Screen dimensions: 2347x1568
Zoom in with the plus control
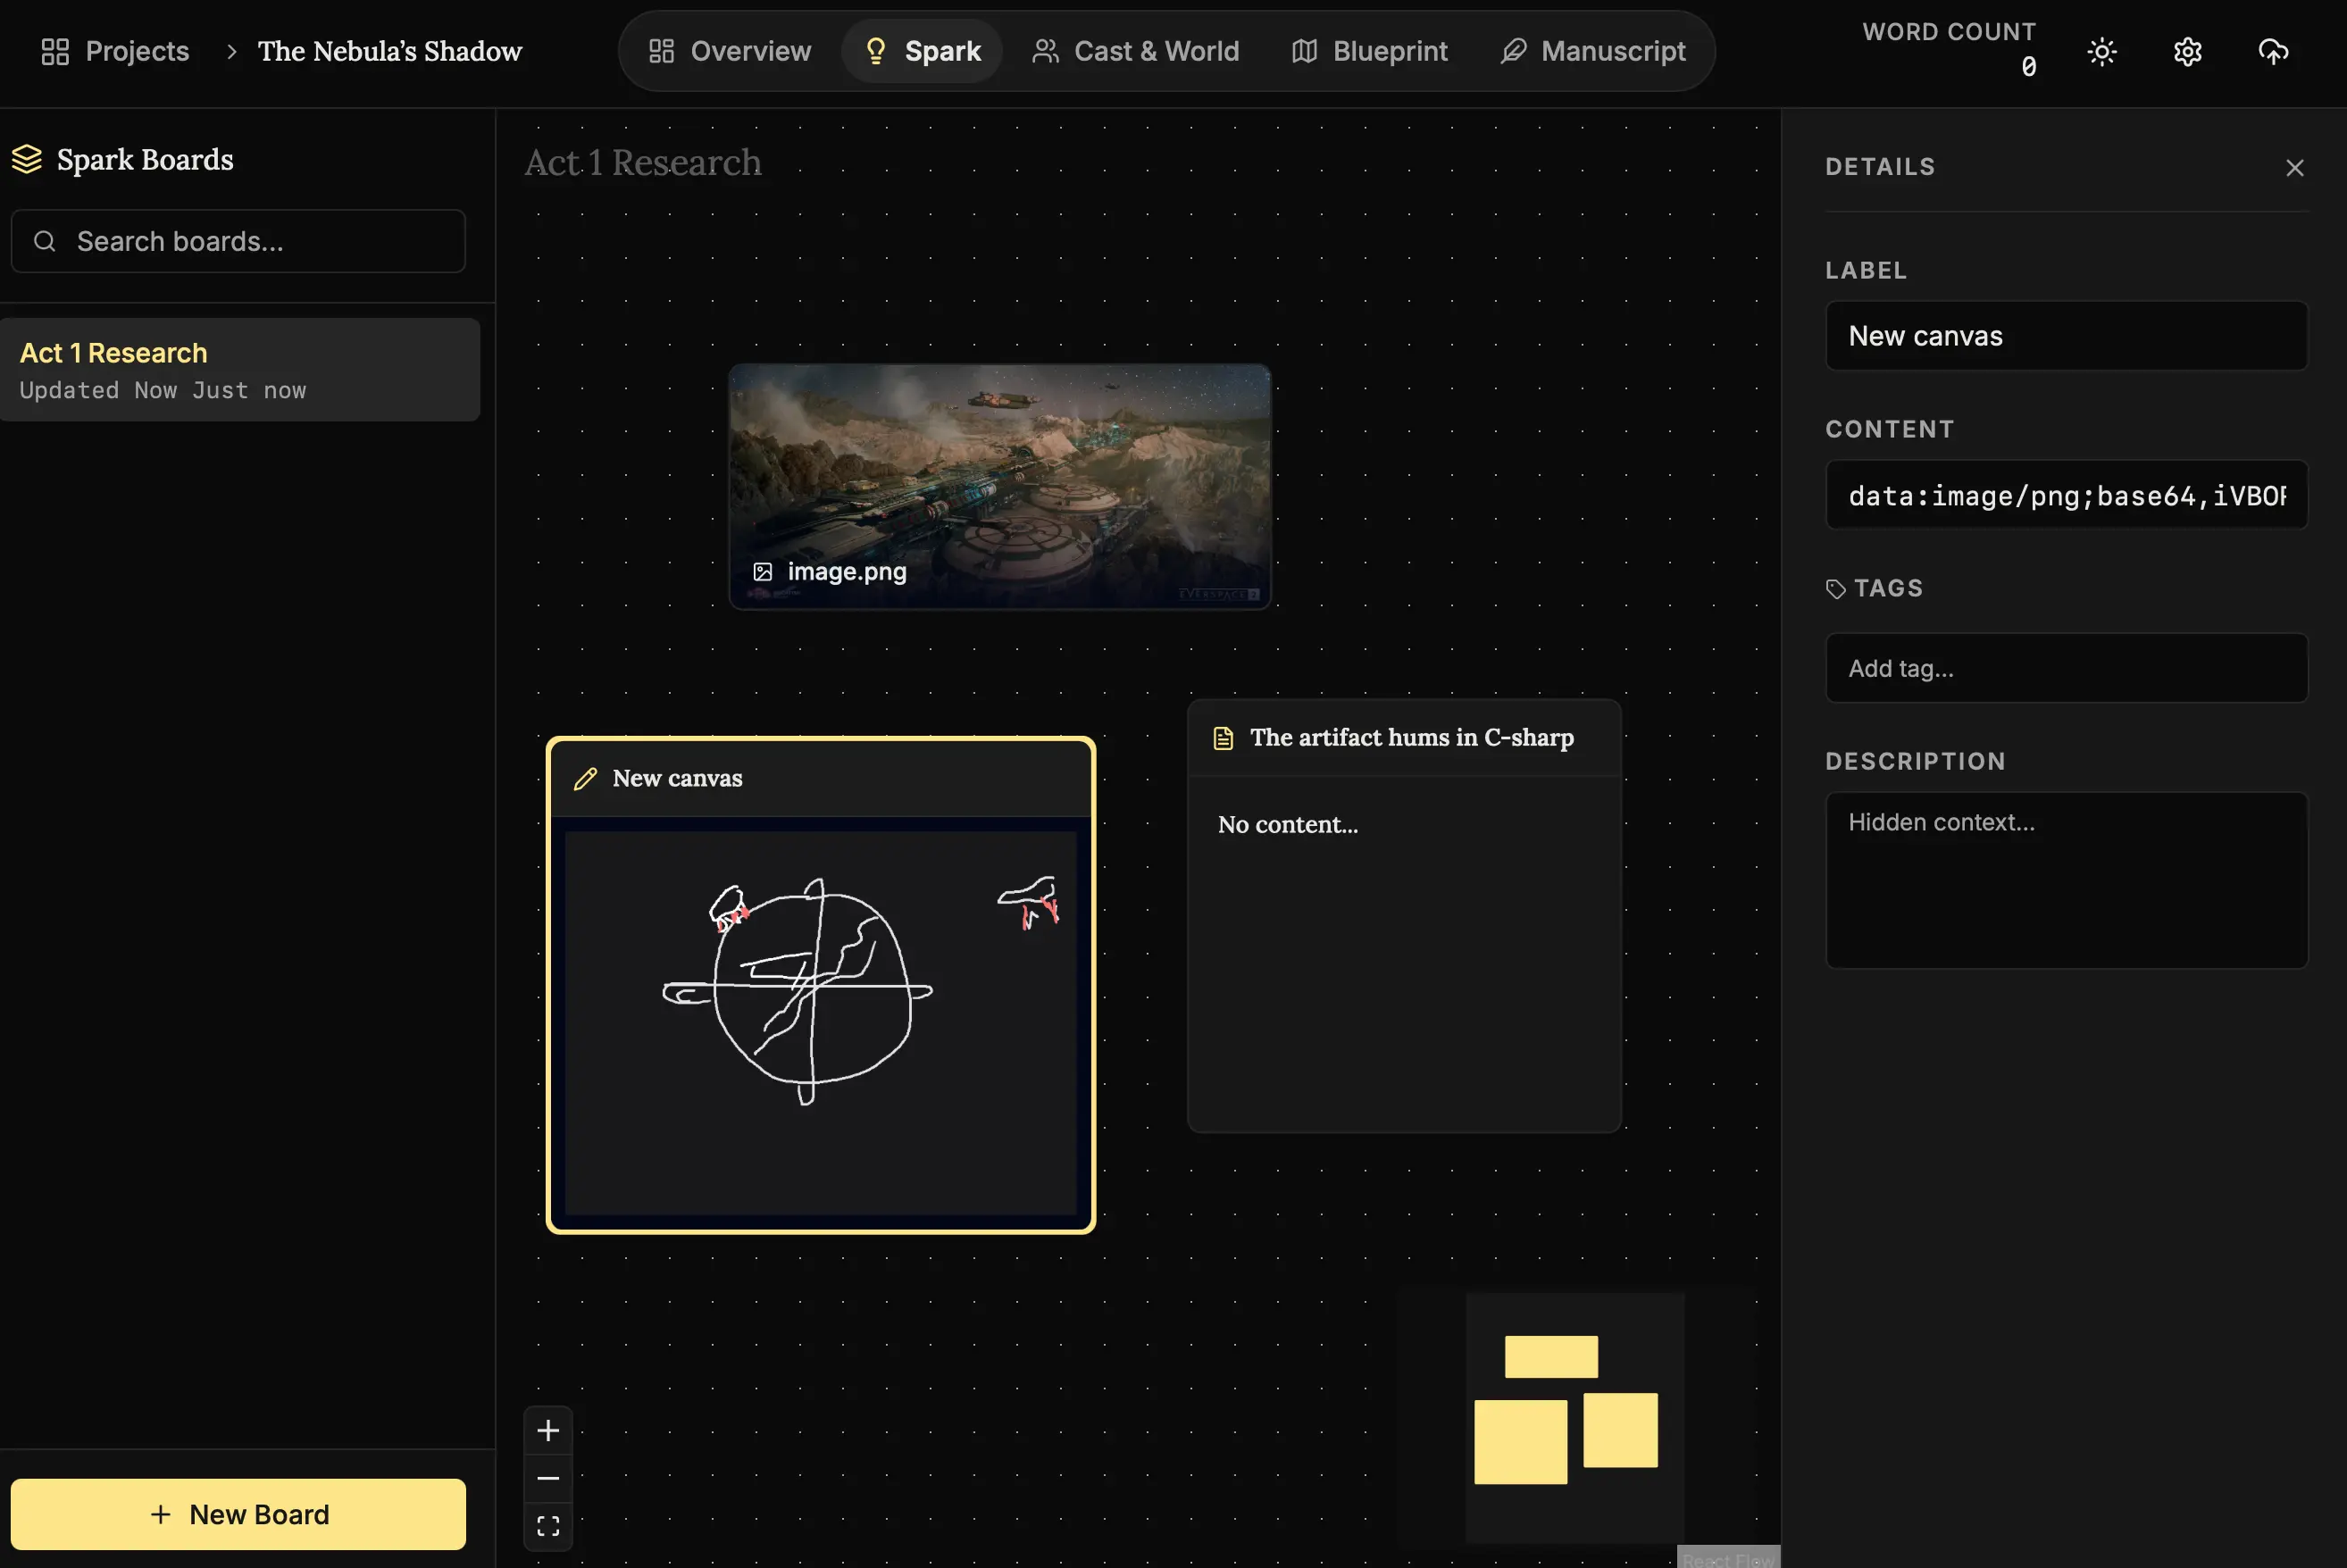[x=548, y=1430]
